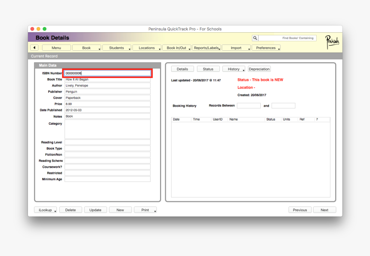This screenshot has width=370, height=256.
Task: Click the Reading Scheme field
Action: 108,160
